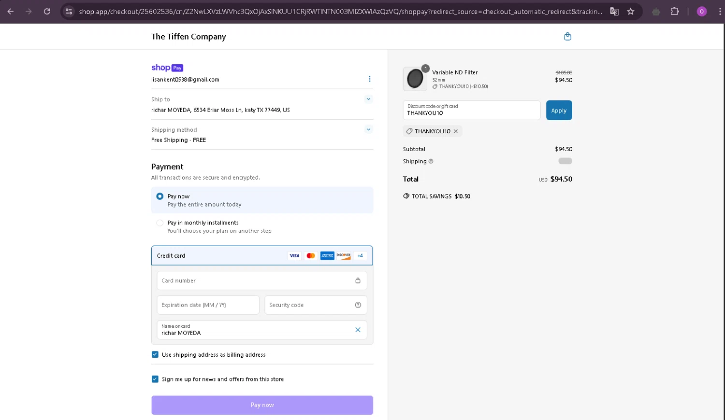Click the email lisankent0938@gmail.com

(x=185, y=80)
